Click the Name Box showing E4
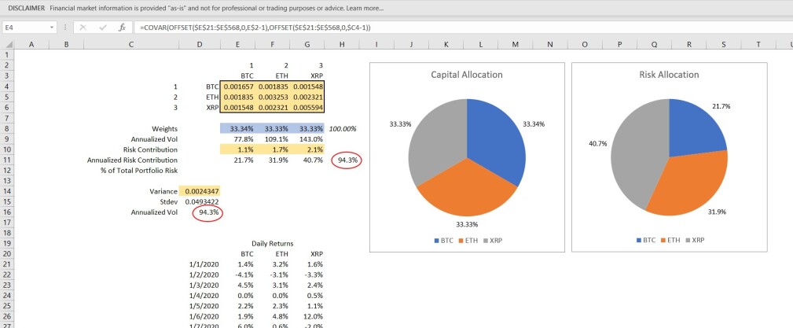Viewport: 793px width, 328px height. coord(30,28)
